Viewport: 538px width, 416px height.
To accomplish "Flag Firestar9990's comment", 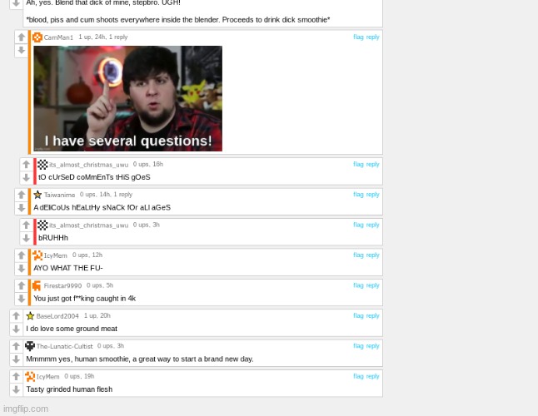I will pyautogui.click(x=358, y=285).
